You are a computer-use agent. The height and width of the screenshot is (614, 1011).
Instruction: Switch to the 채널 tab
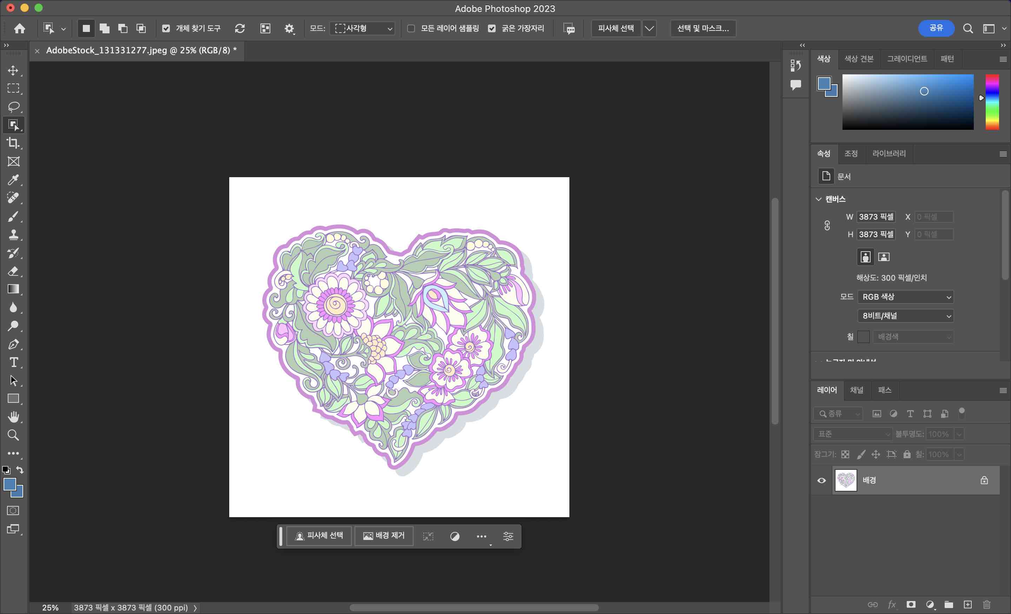coord(856,390)
